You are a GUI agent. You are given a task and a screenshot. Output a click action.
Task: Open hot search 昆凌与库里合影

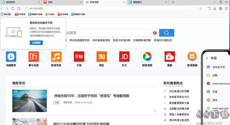tap(122, 40)
